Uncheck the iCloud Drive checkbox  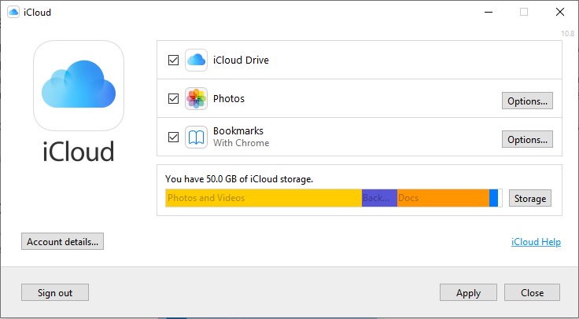point(173,60)
